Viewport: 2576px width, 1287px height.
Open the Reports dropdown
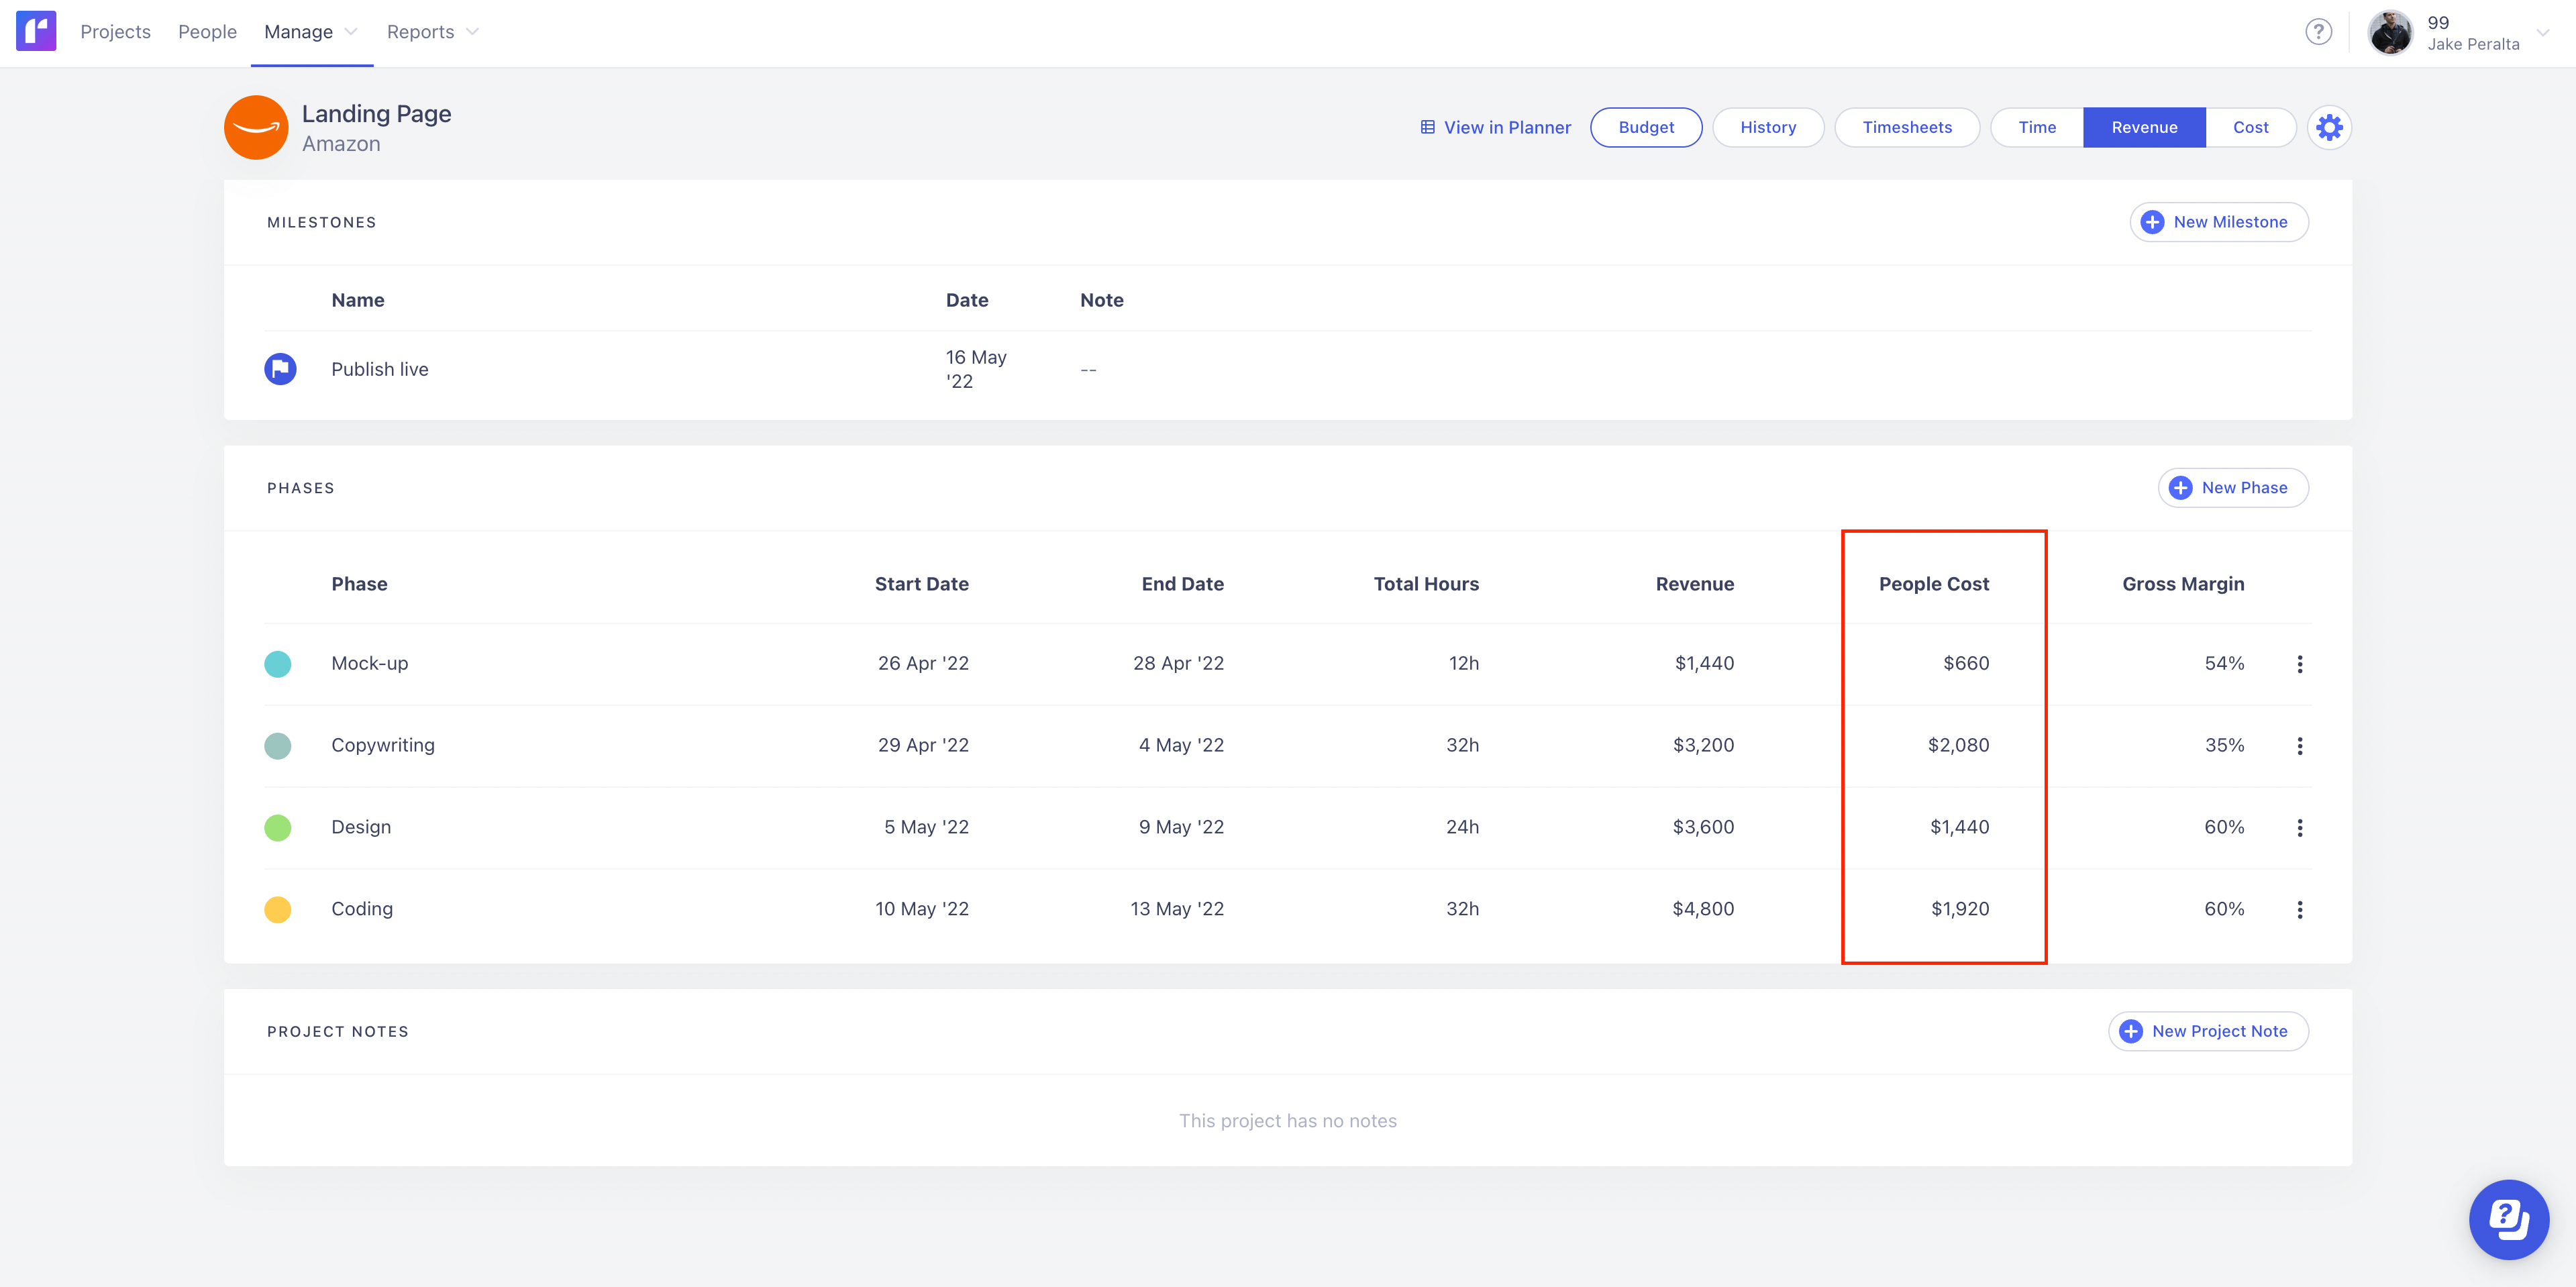(432, 31)
